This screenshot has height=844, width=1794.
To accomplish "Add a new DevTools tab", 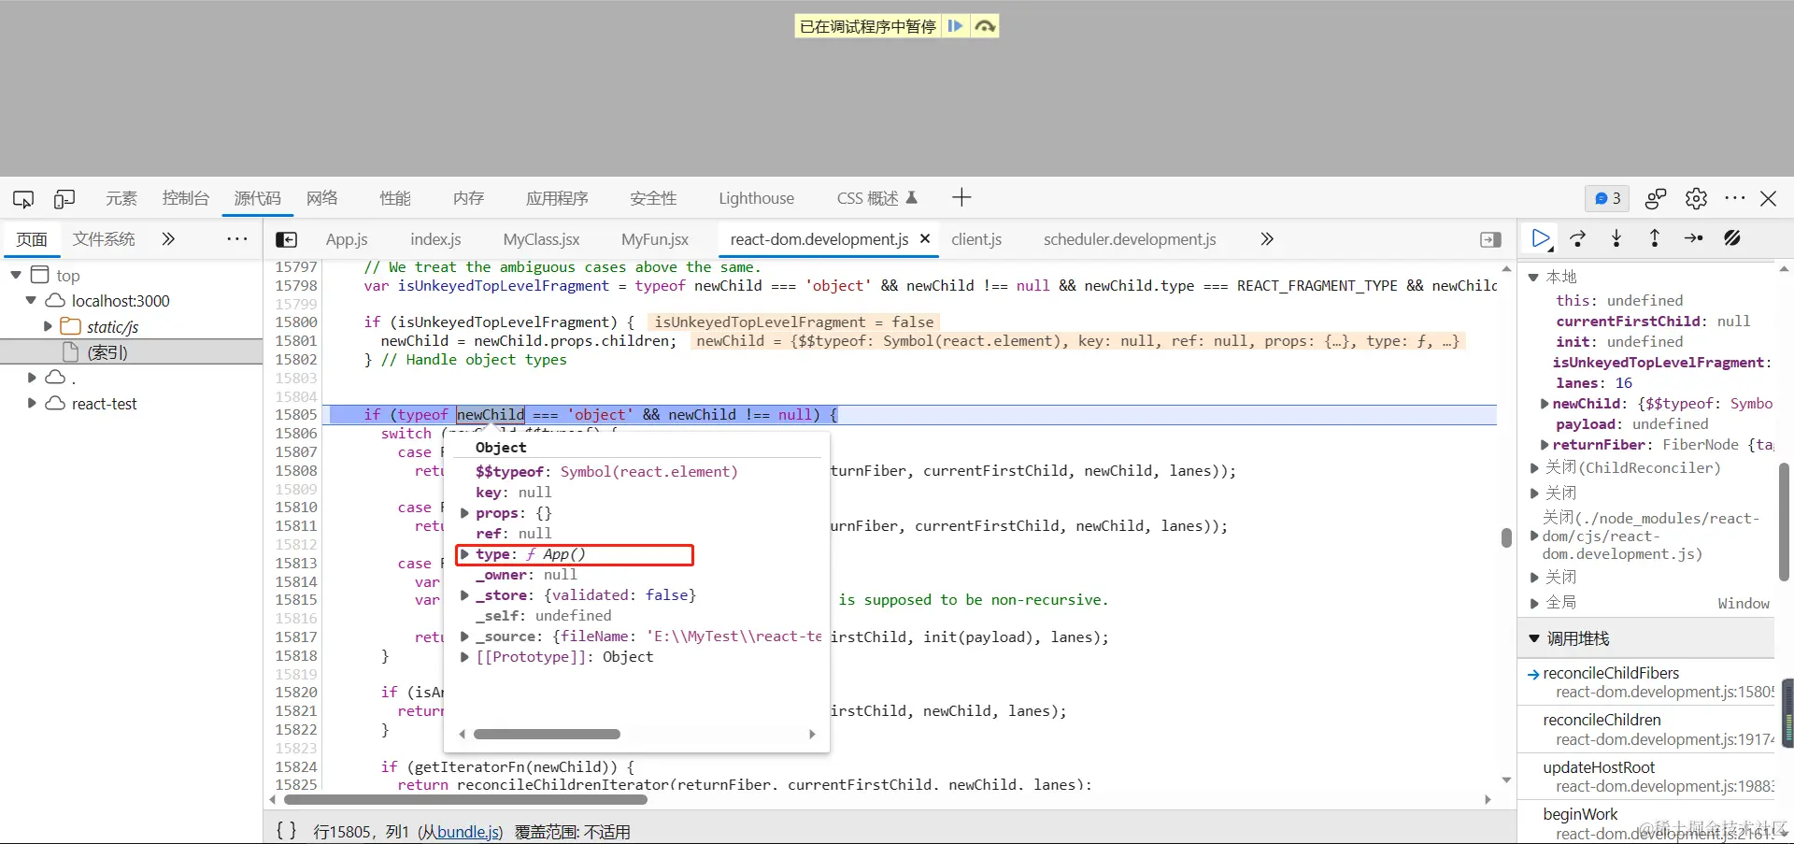I will [x=961, y=197].
